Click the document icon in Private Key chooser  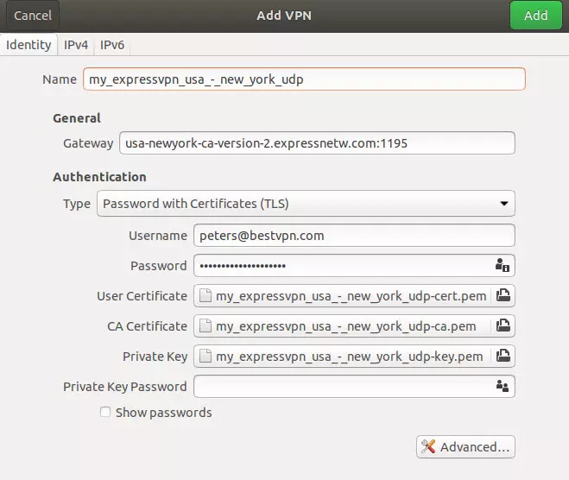pos(205,356)
